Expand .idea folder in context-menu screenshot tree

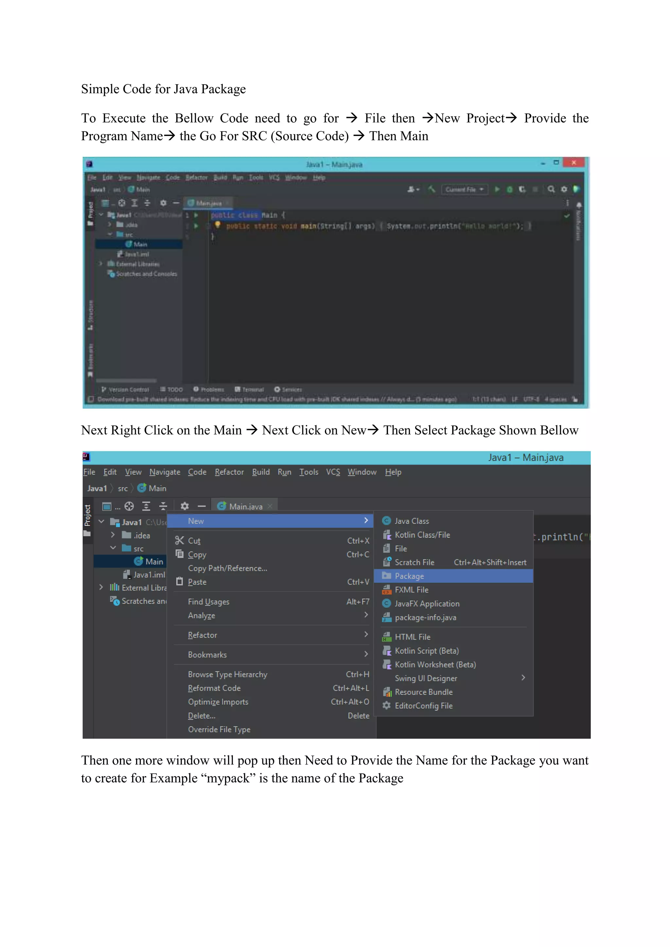coord(113,535)
